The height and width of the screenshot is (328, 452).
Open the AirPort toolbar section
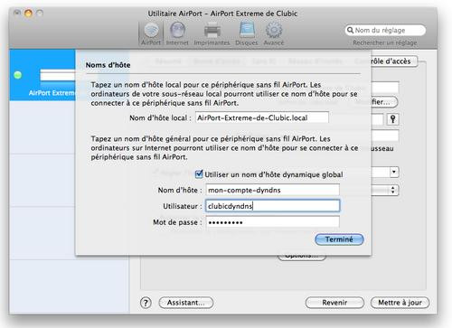coord(151,33)
